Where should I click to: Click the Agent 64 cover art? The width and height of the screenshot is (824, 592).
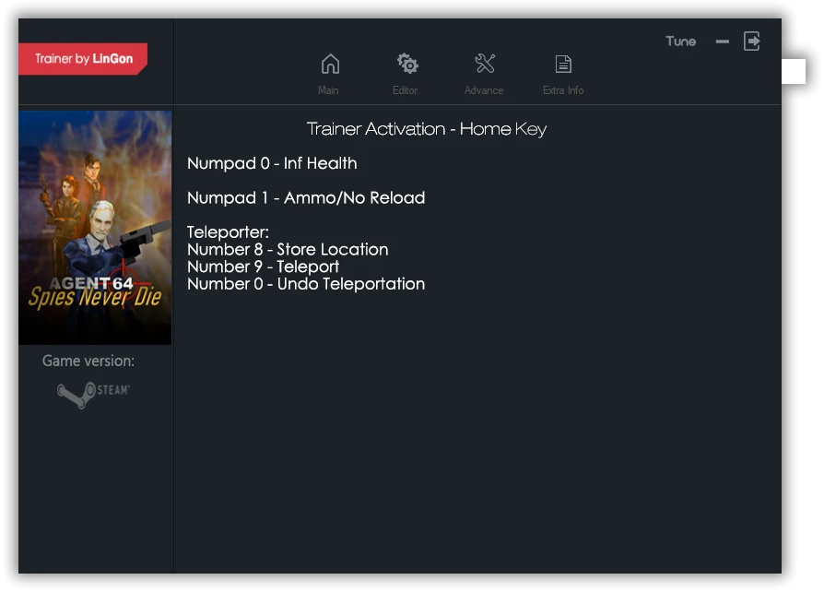coord(95,228)
